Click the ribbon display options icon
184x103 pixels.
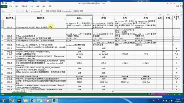(171, 3)
